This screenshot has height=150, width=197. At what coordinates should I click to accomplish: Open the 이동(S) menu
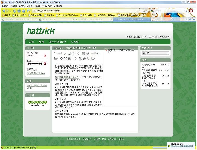pos(30,6)
